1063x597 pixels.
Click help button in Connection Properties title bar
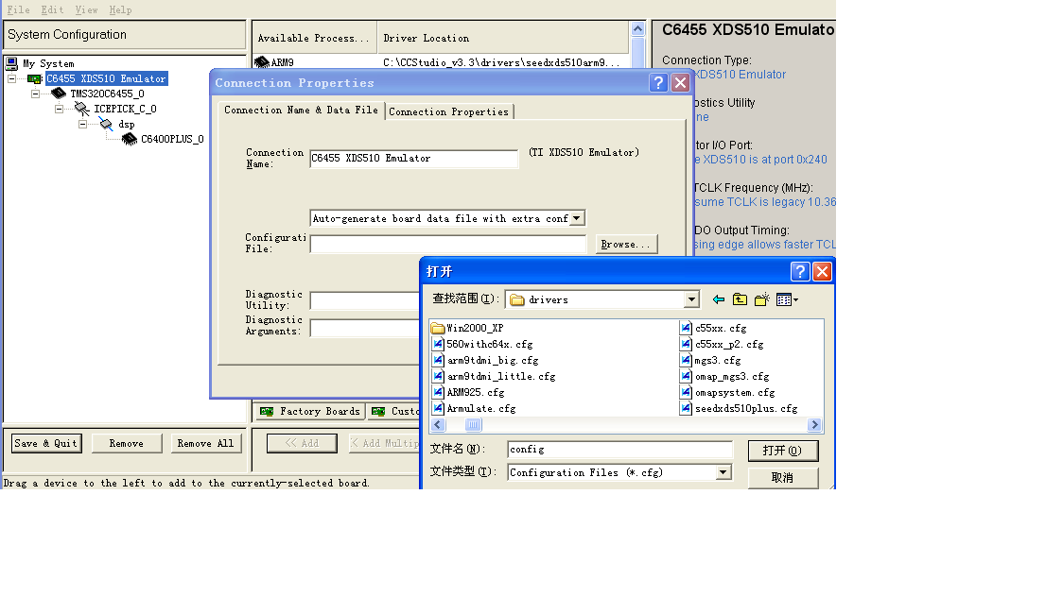[x=657, y=82]
